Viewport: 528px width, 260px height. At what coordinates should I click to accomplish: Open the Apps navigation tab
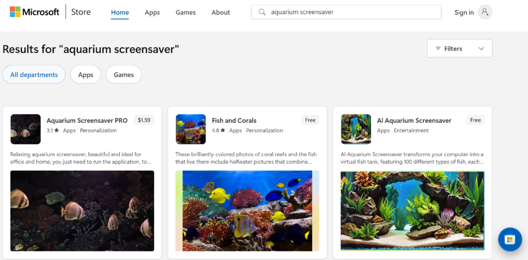pyautogui.click(x=152, y=12)
